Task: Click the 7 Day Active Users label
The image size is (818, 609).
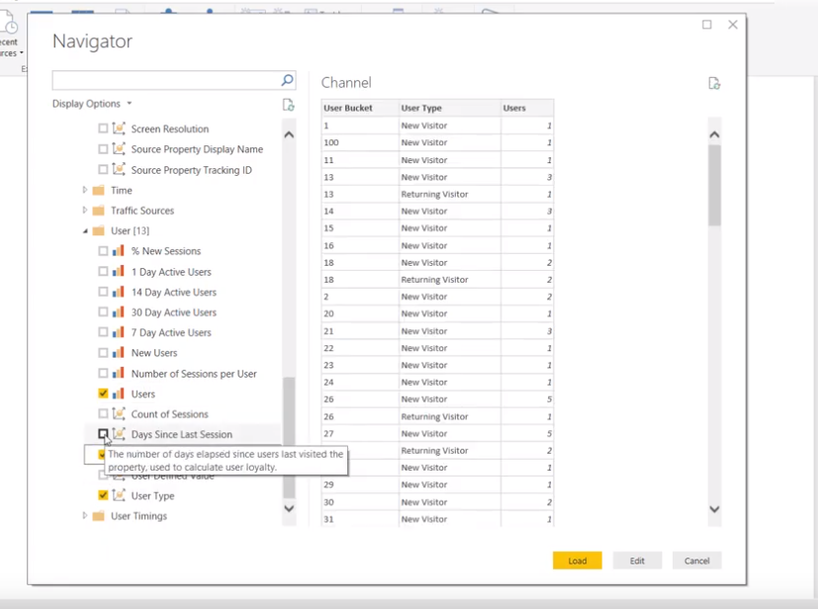Action: pos(171,332)
